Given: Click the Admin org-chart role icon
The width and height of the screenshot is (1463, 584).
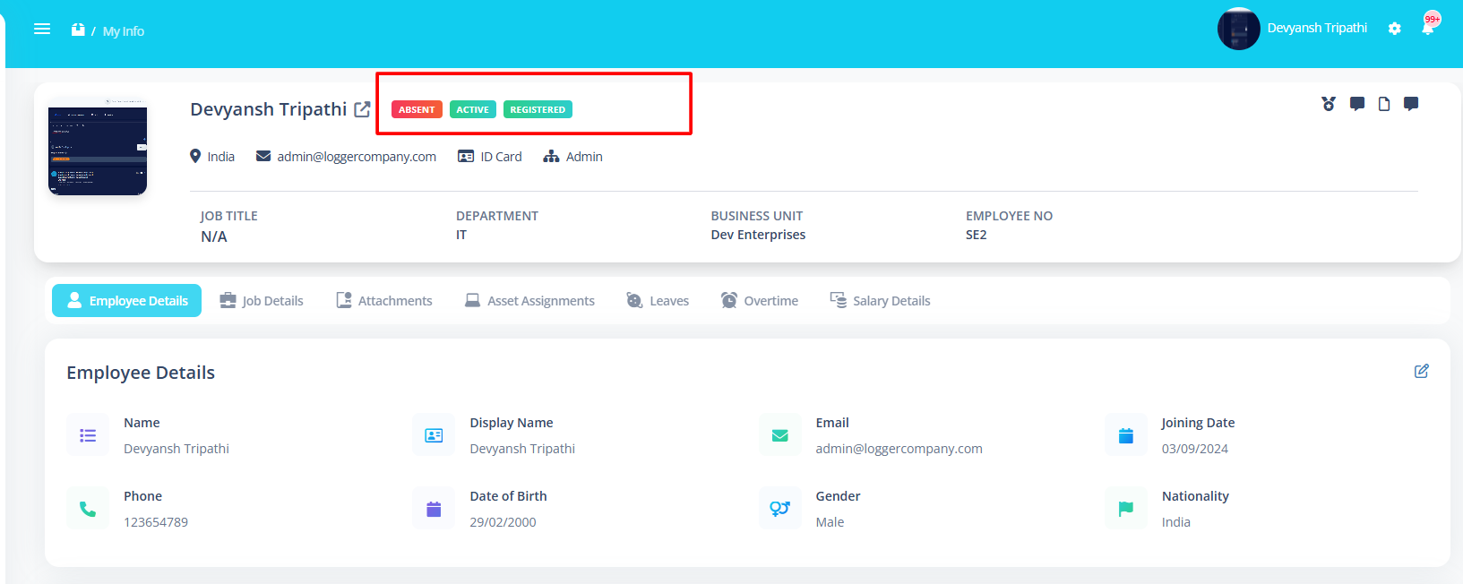Looking at the screenshot, I should [551, 157].
